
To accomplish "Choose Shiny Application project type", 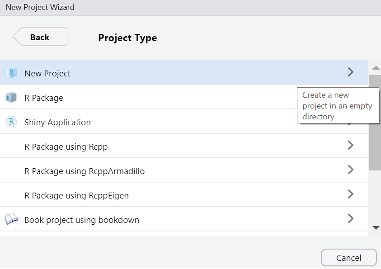I will (183, 121).
